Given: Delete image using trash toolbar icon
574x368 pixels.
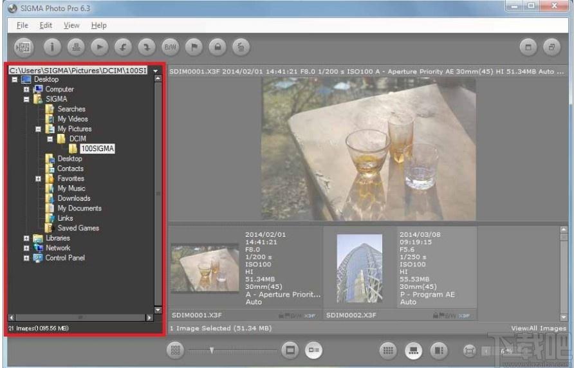Looking at the screenshot, I should pyautogui.click(x=241, y=47).
